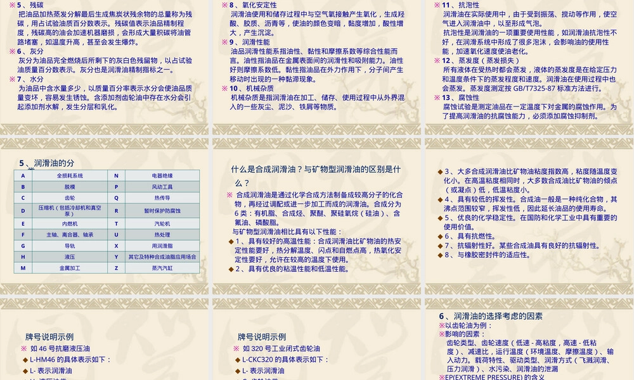Viewport: 634px width, 380px height.
Task: Select table cell 风动工具 in row P
Action: tap(162, 187)
